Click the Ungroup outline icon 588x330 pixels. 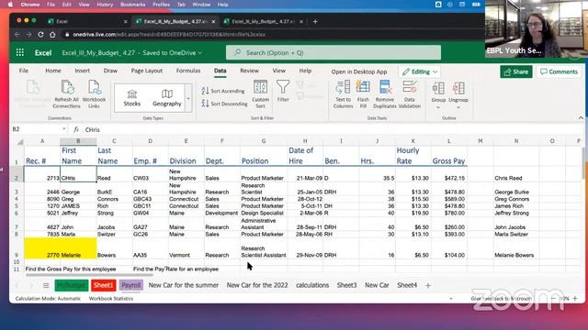click(x=458, y=88)
